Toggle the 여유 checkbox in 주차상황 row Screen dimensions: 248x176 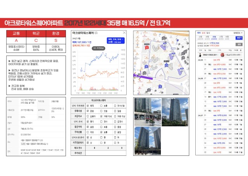tap(88, 132)
